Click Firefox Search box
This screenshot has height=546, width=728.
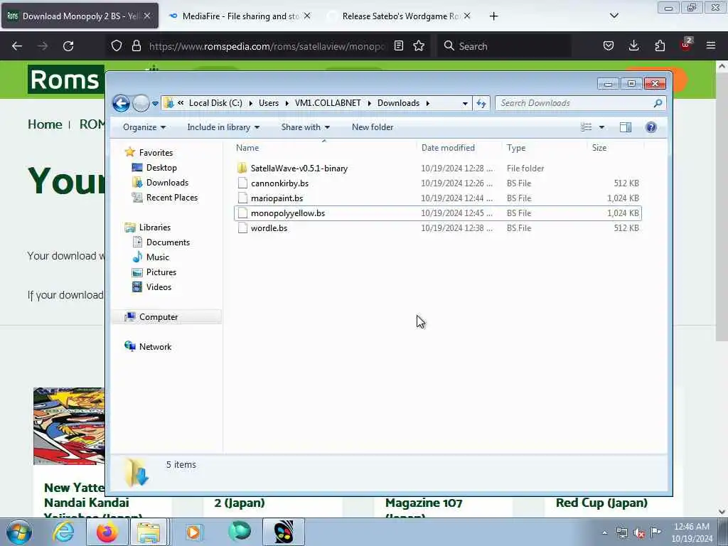(504, 46)
